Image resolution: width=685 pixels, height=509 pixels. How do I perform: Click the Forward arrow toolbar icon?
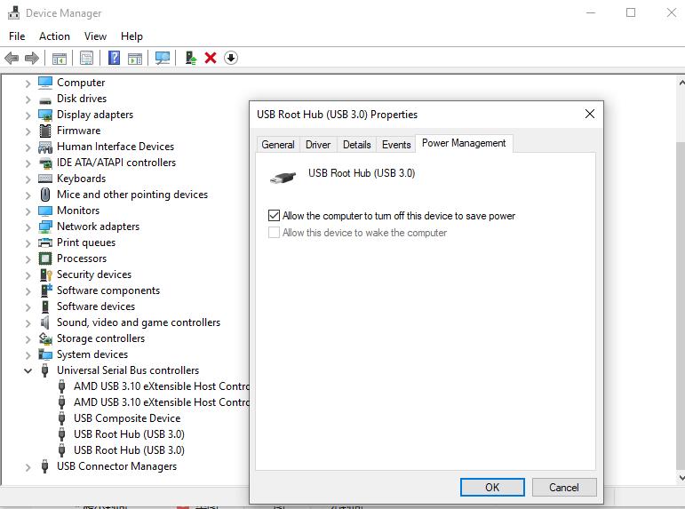(x=31, y=58)
